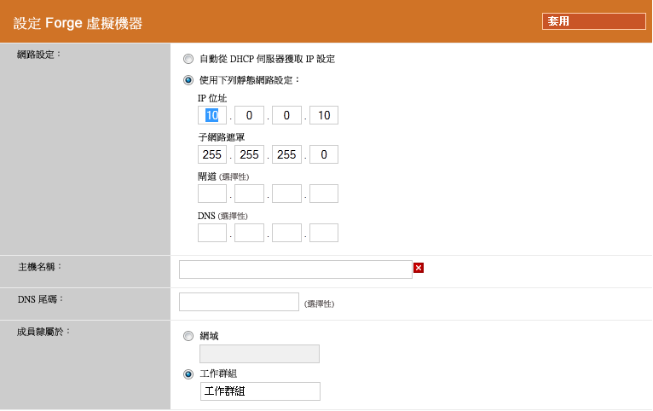
Task: Click the second IP address octet field
Action: [x=249, y=115]
